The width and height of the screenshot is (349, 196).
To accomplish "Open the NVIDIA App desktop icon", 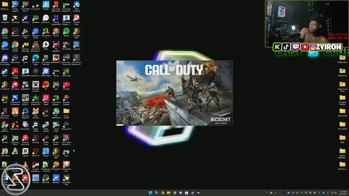I will pyautogui.click(x=66, y=72).
